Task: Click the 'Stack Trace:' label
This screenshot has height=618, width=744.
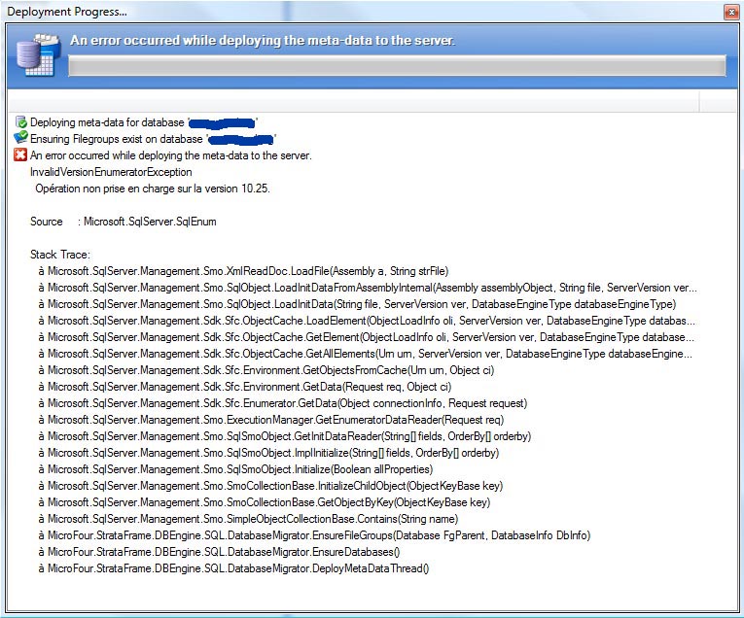Action: [59, 255]
